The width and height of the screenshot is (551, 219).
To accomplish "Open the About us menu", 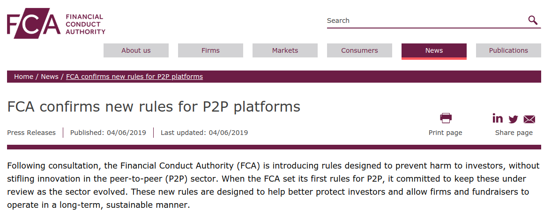I will point(136,50).
